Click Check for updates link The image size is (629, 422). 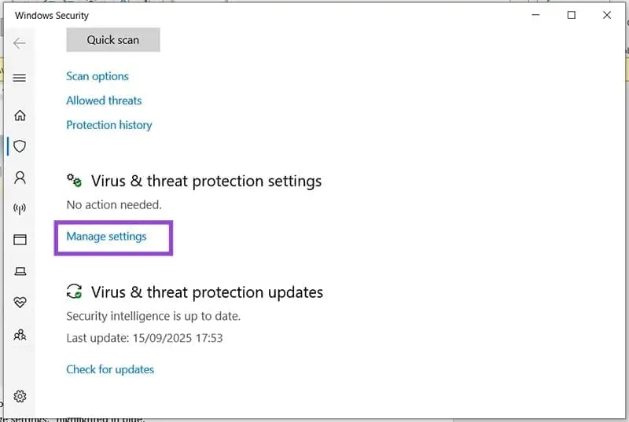(110, 369)
